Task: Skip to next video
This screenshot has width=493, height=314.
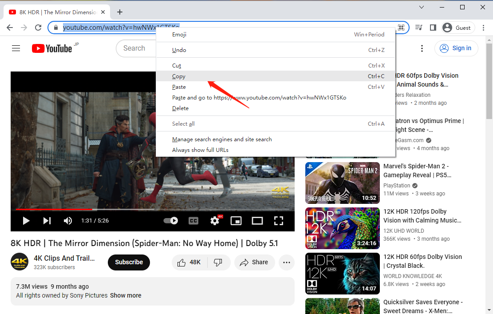Action: (x=47, y=221)
